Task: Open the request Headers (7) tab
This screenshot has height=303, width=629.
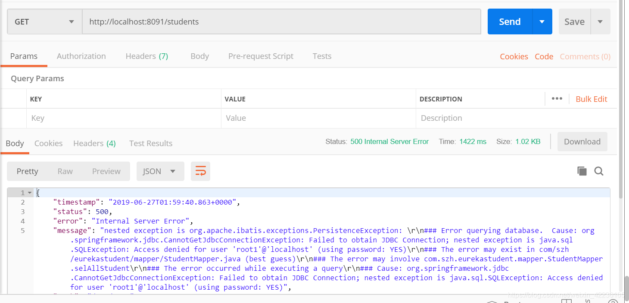Action: [146, 56]
